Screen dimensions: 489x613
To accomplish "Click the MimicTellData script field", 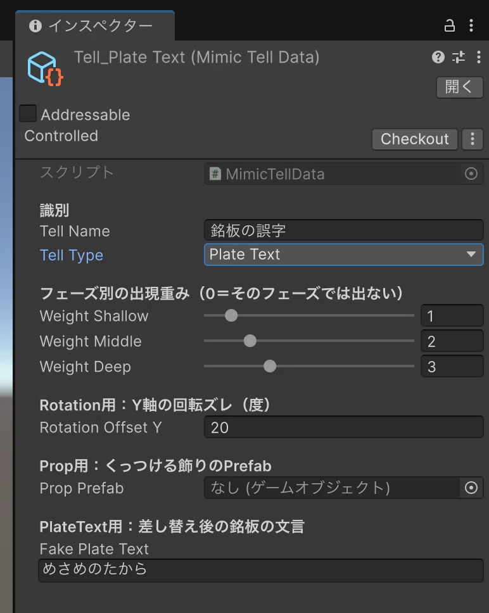I will tap(343, 174).
